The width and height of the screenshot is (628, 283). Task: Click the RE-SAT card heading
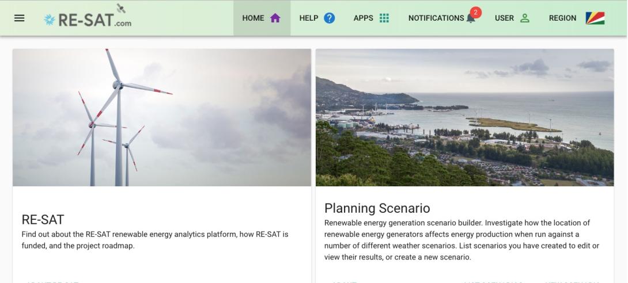[x=43, y=220]
